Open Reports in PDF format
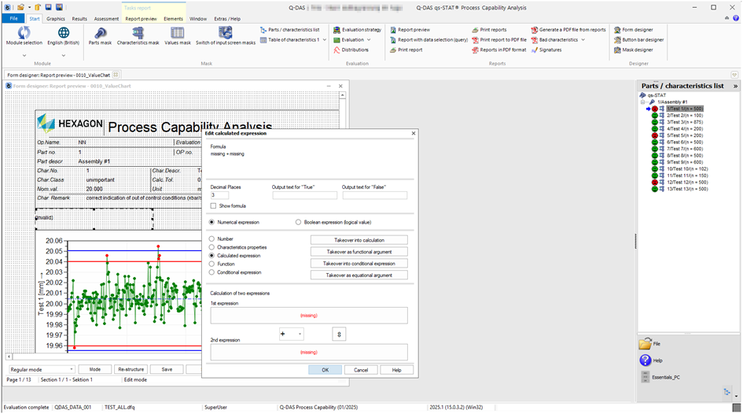 499,50
